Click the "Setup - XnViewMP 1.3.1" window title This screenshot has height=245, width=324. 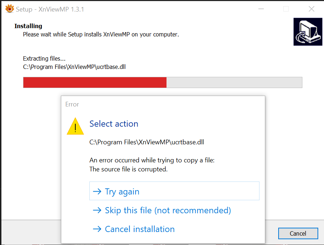pos(50,9)
